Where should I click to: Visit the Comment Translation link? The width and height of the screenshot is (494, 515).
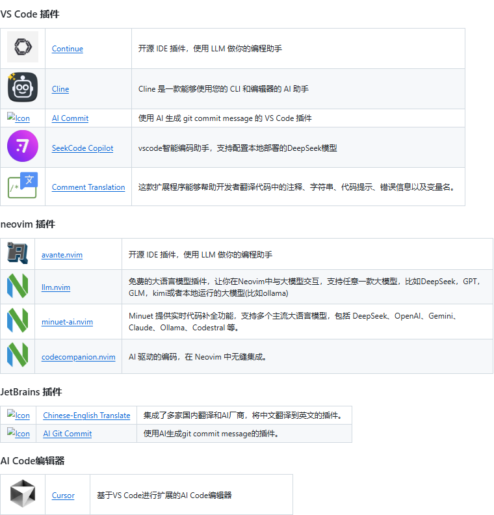tap(88, 187)
